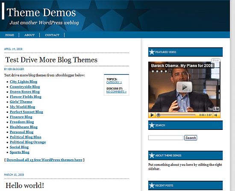
Task: Click the small play button in video controls
Action: click(x=152, y=115)
